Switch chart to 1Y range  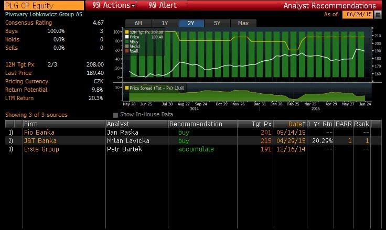point(165,23)
